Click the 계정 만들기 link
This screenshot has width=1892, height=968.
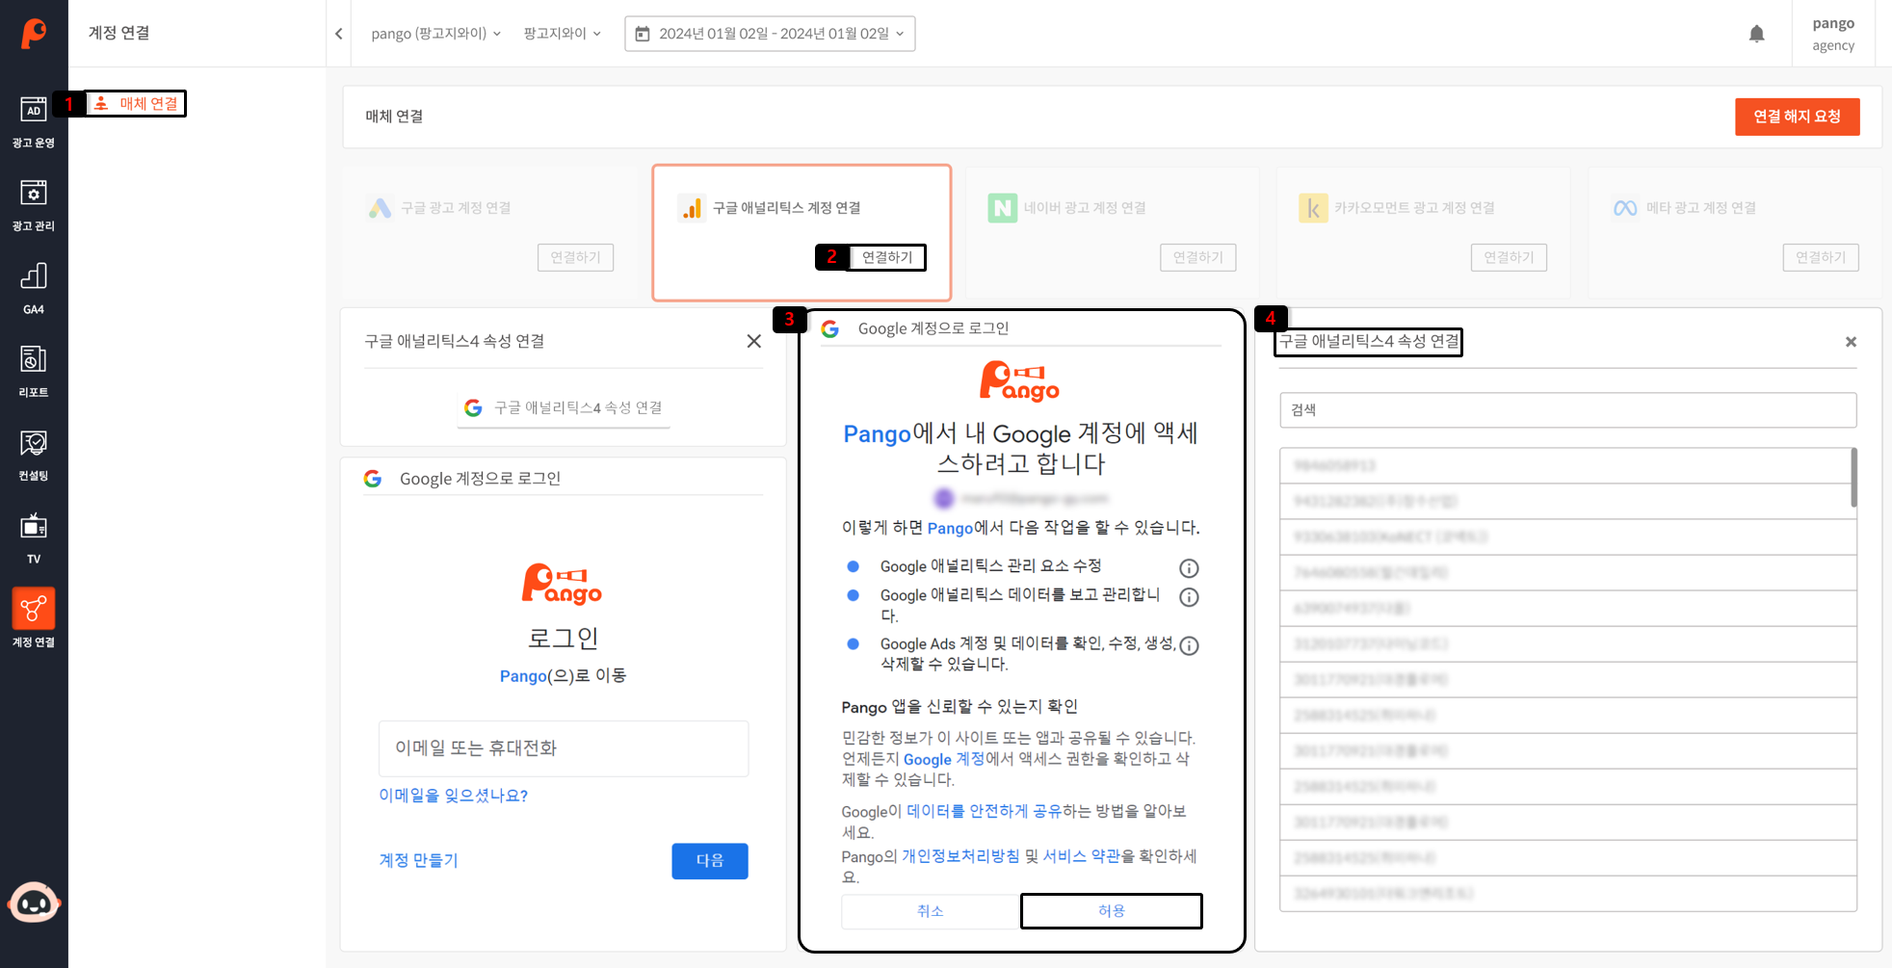418,860
